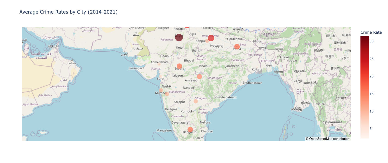Click the 'Siliguri' map label
The height and width of the screenshot is (163, 388).
tap(257, 41)
